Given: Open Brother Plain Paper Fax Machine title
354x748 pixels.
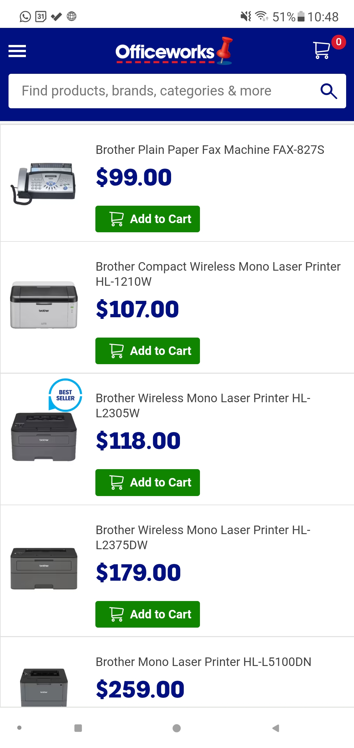Looking at the screenshot, I should [x=210, y=150].
